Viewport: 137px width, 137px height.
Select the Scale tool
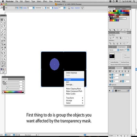pos(5,38)
